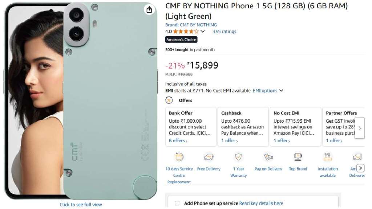Click the Installation available icon

(328, 157)
